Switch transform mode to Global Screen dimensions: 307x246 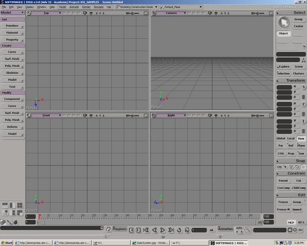click(281, 138)
